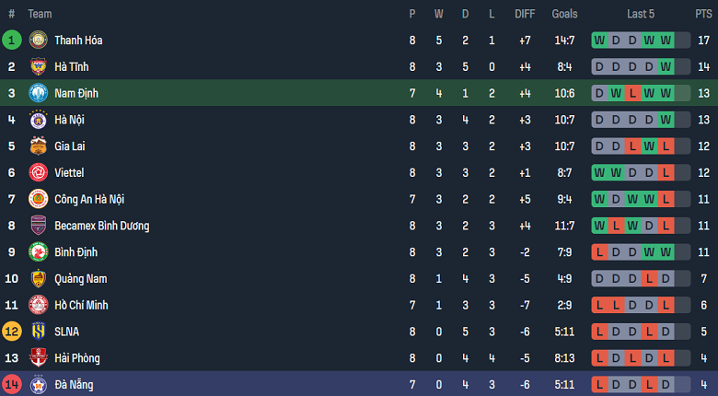Viewport: 718px width, 396px height.
Task: Open the Quảng Nam team link
Action: coord(81,279)
